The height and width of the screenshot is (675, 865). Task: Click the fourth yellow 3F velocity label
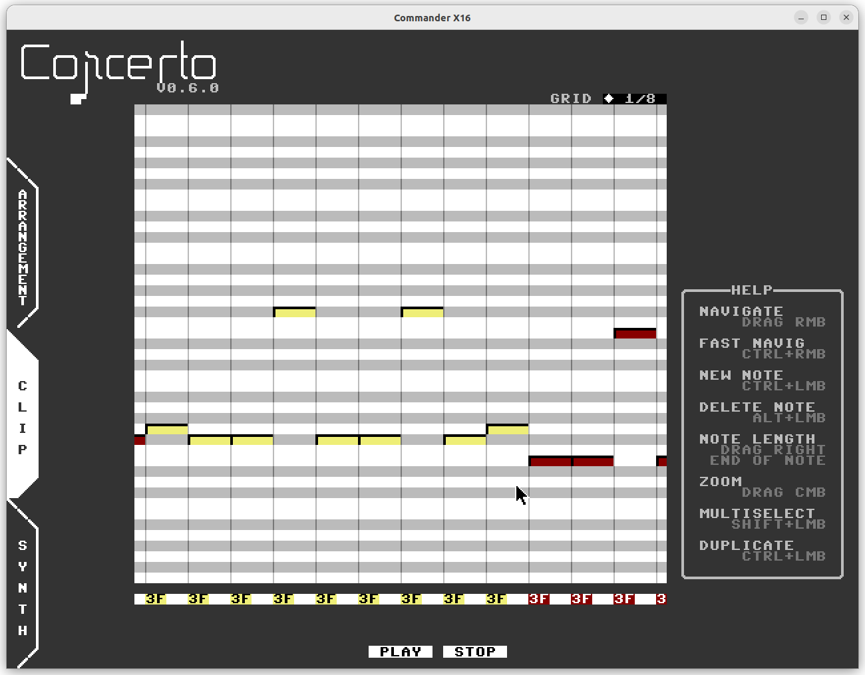click(x=283, y=599)
